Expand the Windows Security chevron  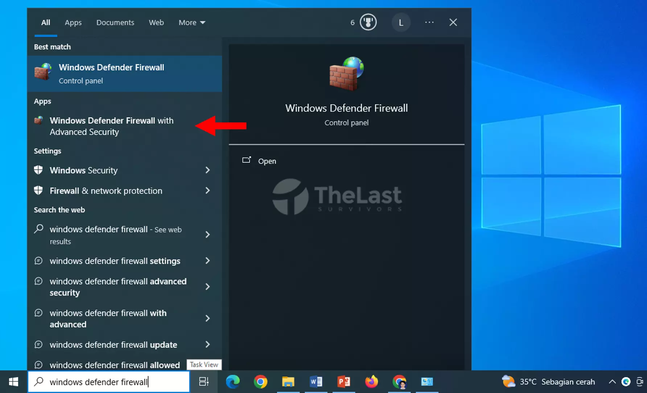click(207, 170)
